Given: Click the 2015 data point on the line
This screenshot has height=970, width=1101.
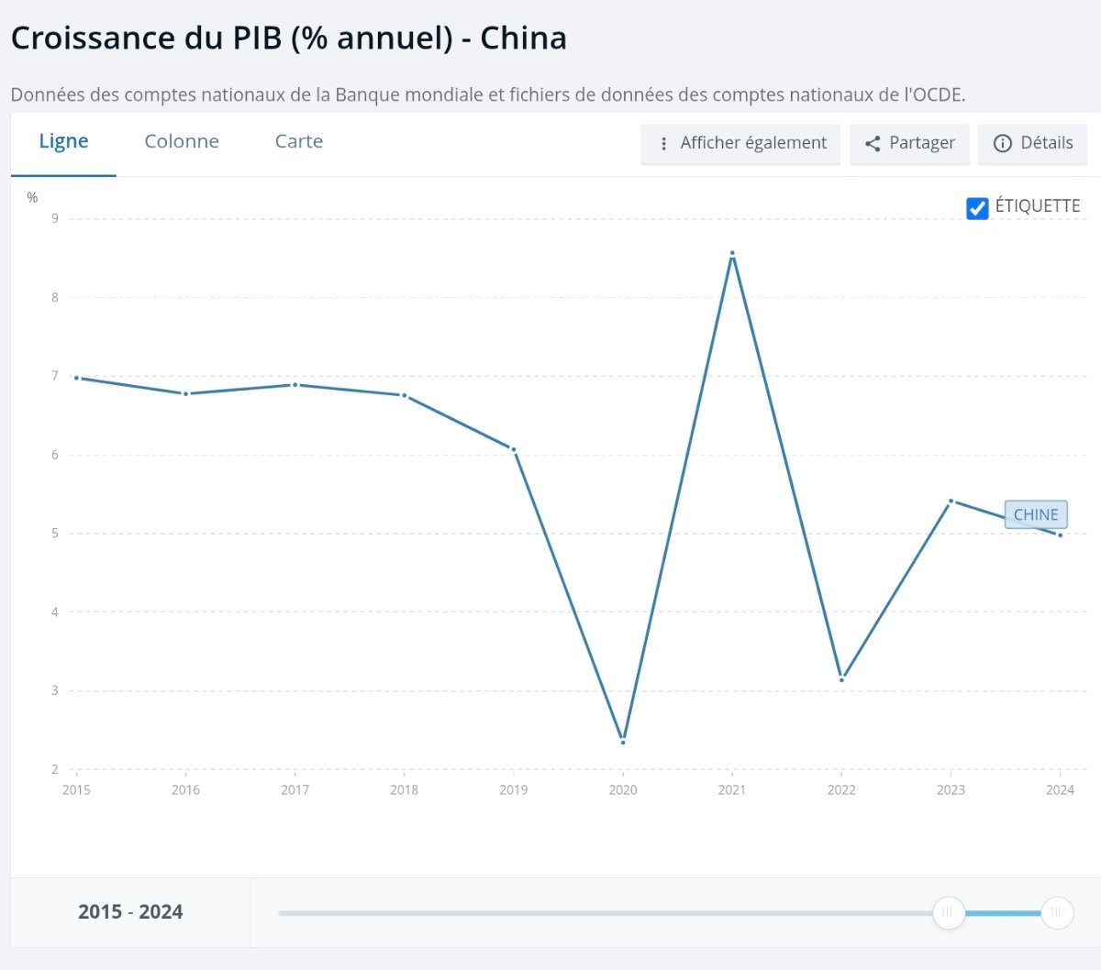Looking at the screenshot, I should pos(76,378).
